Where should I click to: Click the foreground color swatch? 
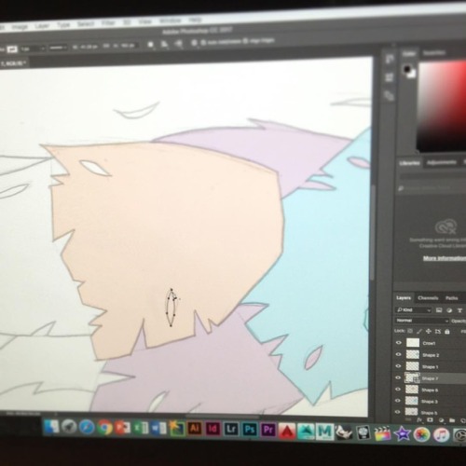click(406, 69)
